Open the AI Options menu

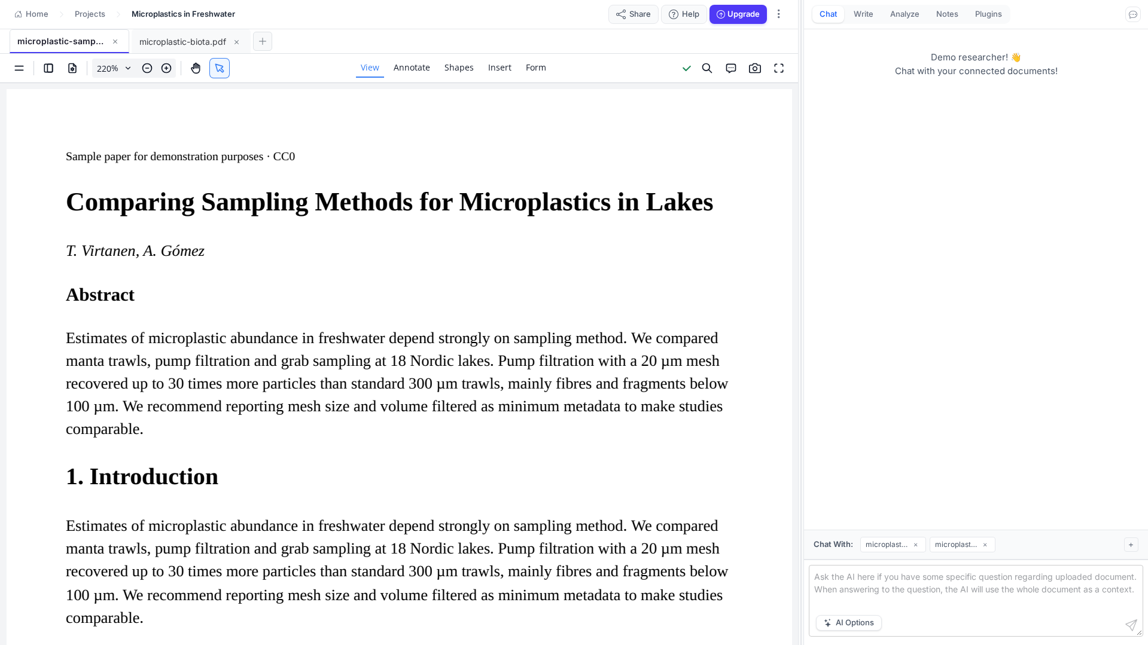click(x=848, y=623)
